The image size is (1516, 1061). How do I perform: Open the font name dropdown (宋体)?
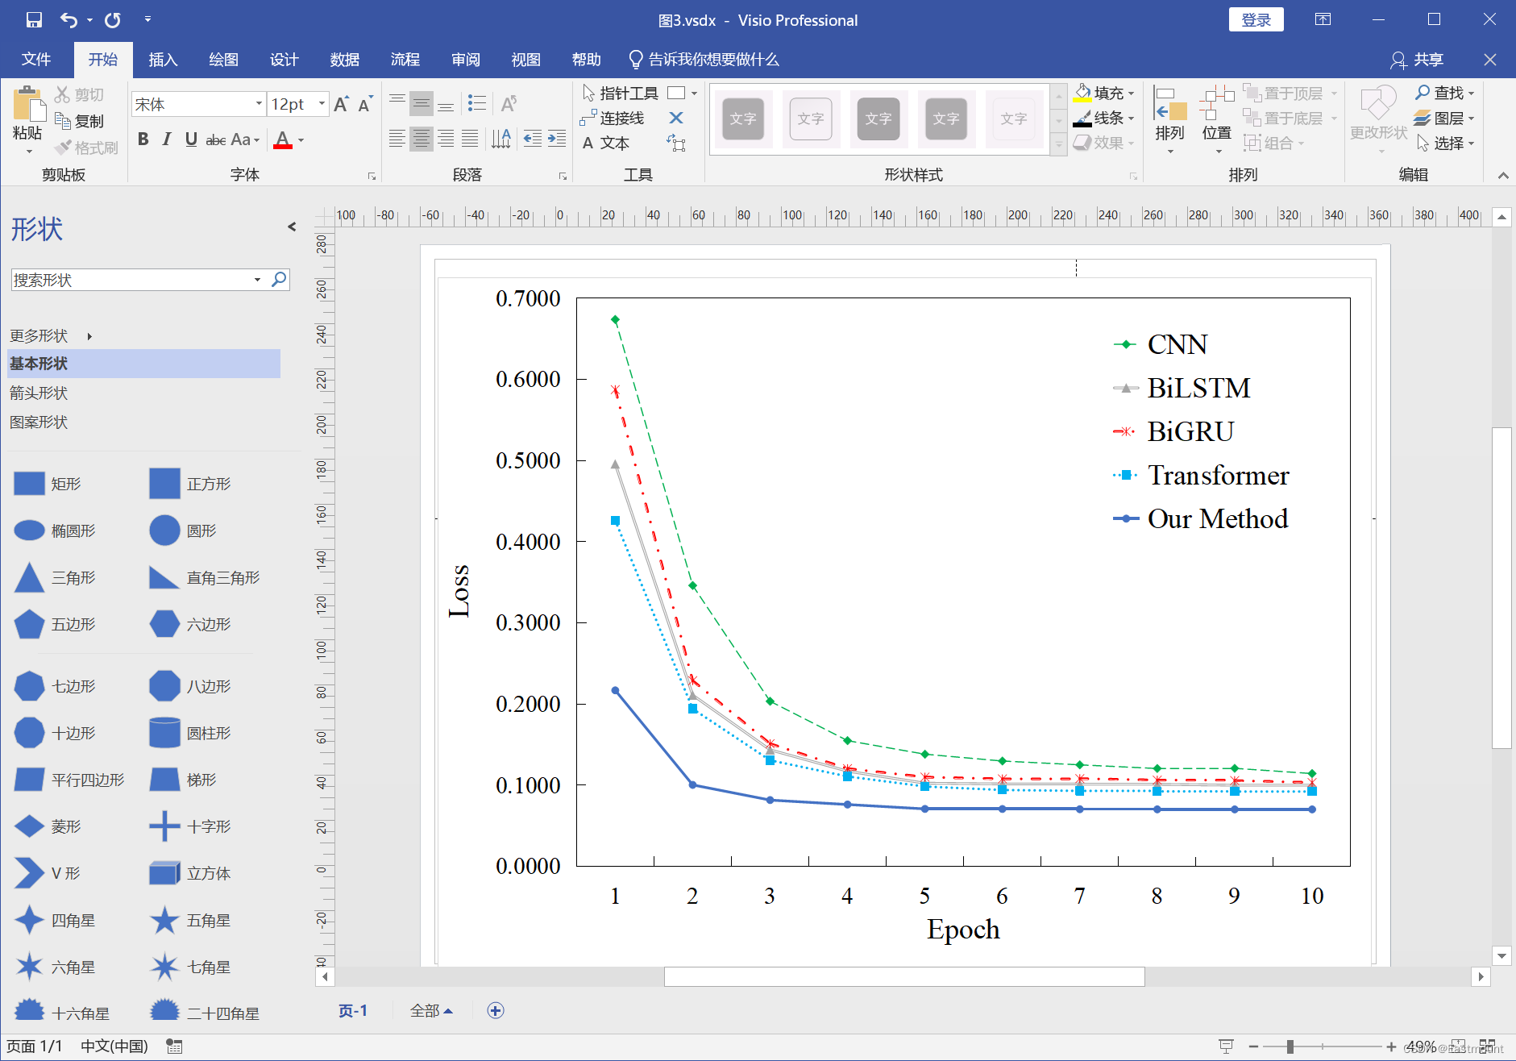pos(259,104)
